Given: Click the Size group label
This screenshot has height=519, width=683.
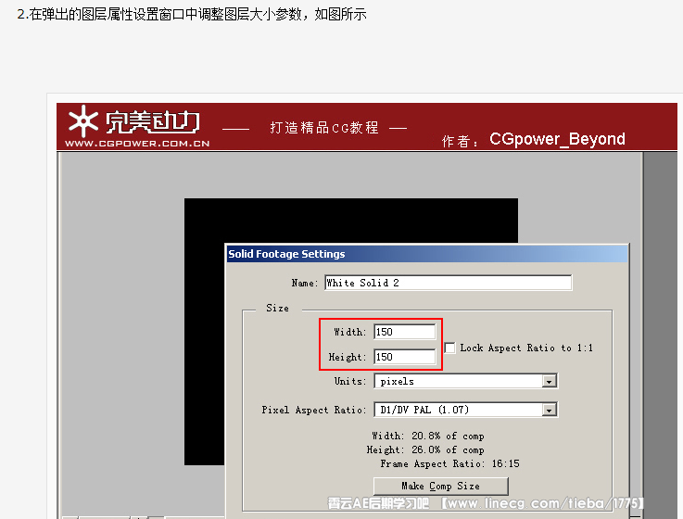Looking at the screenshot, I should click(x=277, y=308).
